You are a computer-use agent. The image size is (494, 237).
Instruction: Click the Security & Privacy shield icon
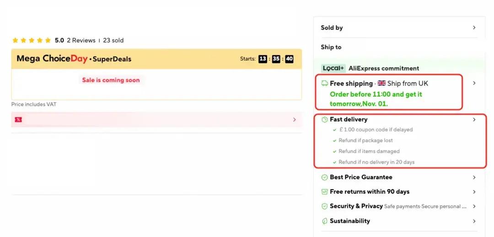(x=324, y=206)
